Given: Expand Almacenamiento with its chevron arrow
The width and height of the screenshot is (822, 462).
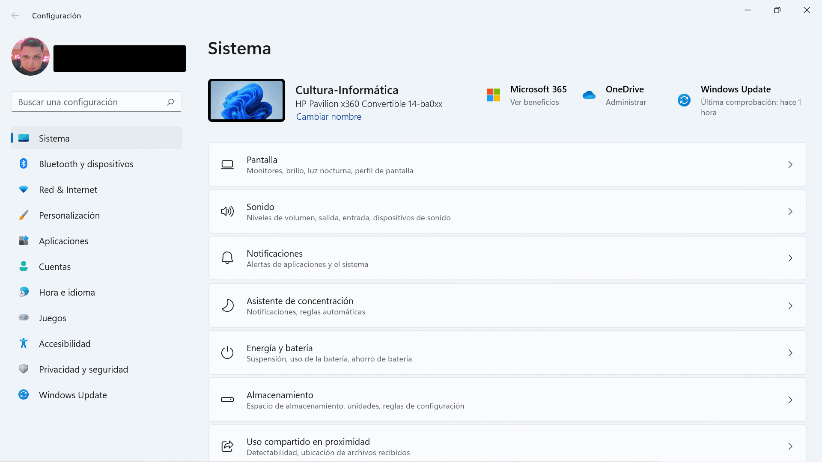Looking at the screenshot, I should 790,400.
